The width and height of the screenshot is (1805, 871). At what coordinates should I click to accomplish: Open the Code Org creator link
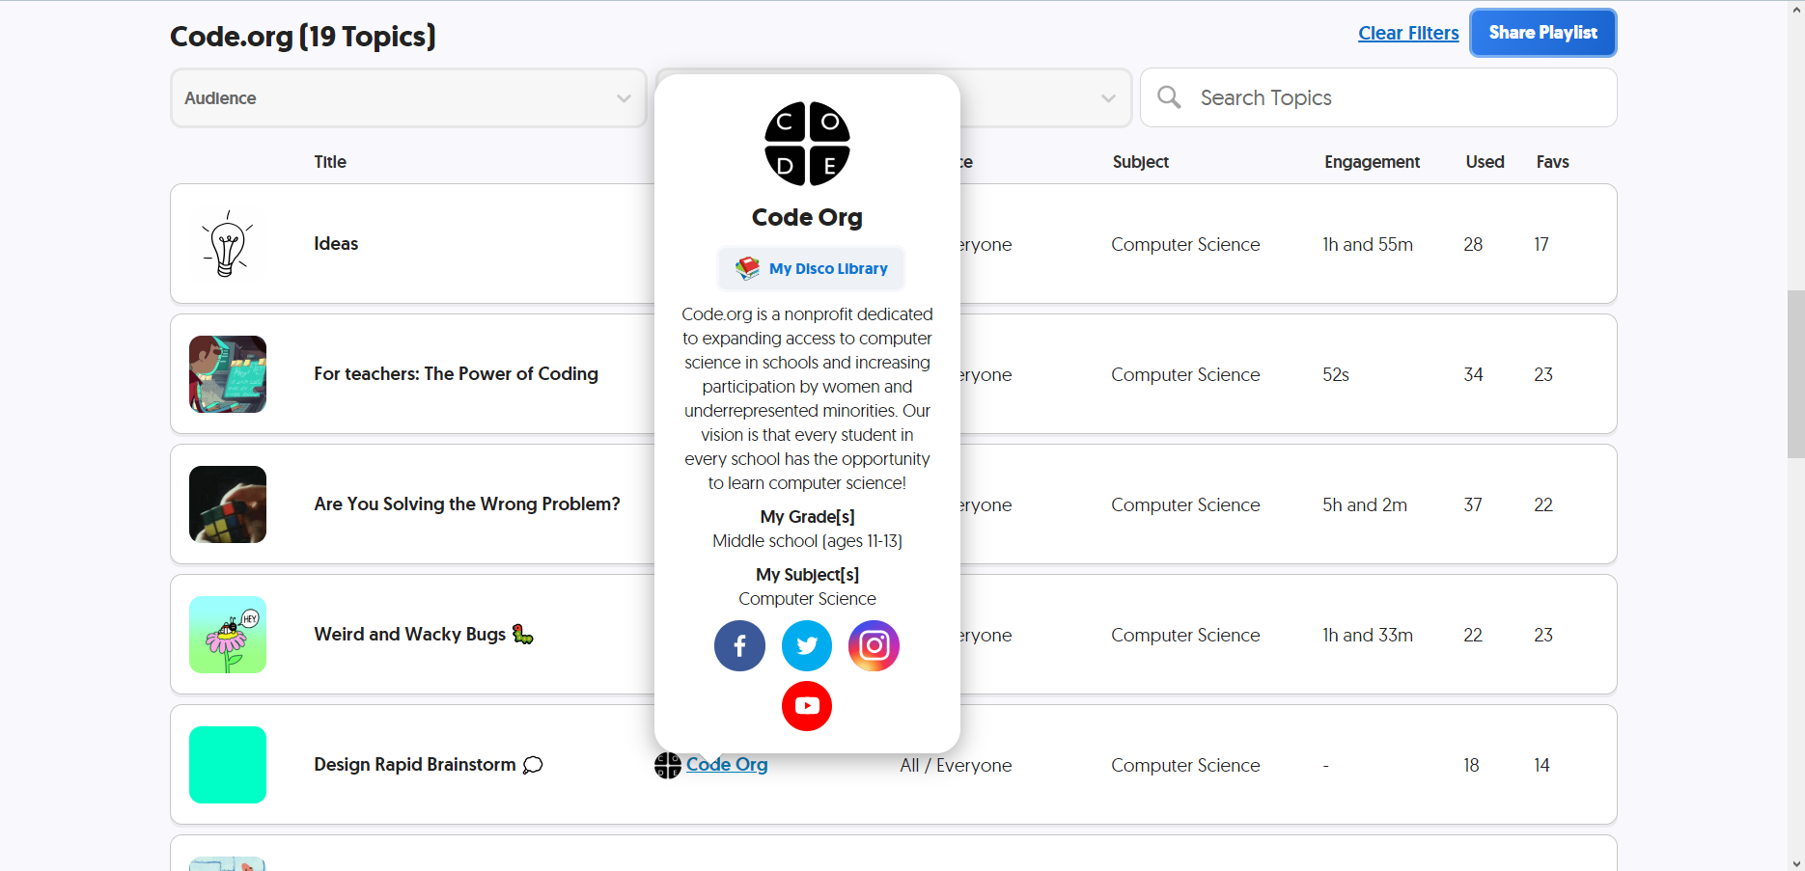[727, 765]
